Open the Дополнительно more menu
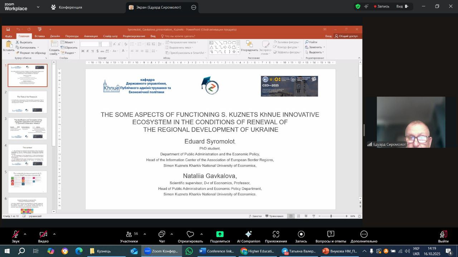The height and width of the screenshot is (257, 458). (x=364, y=237)
